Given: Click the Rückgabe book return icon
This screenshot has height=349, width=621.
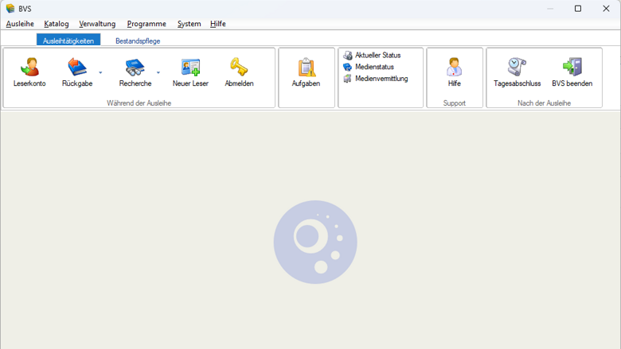Looking at the screenshot, I should (77, 67).
